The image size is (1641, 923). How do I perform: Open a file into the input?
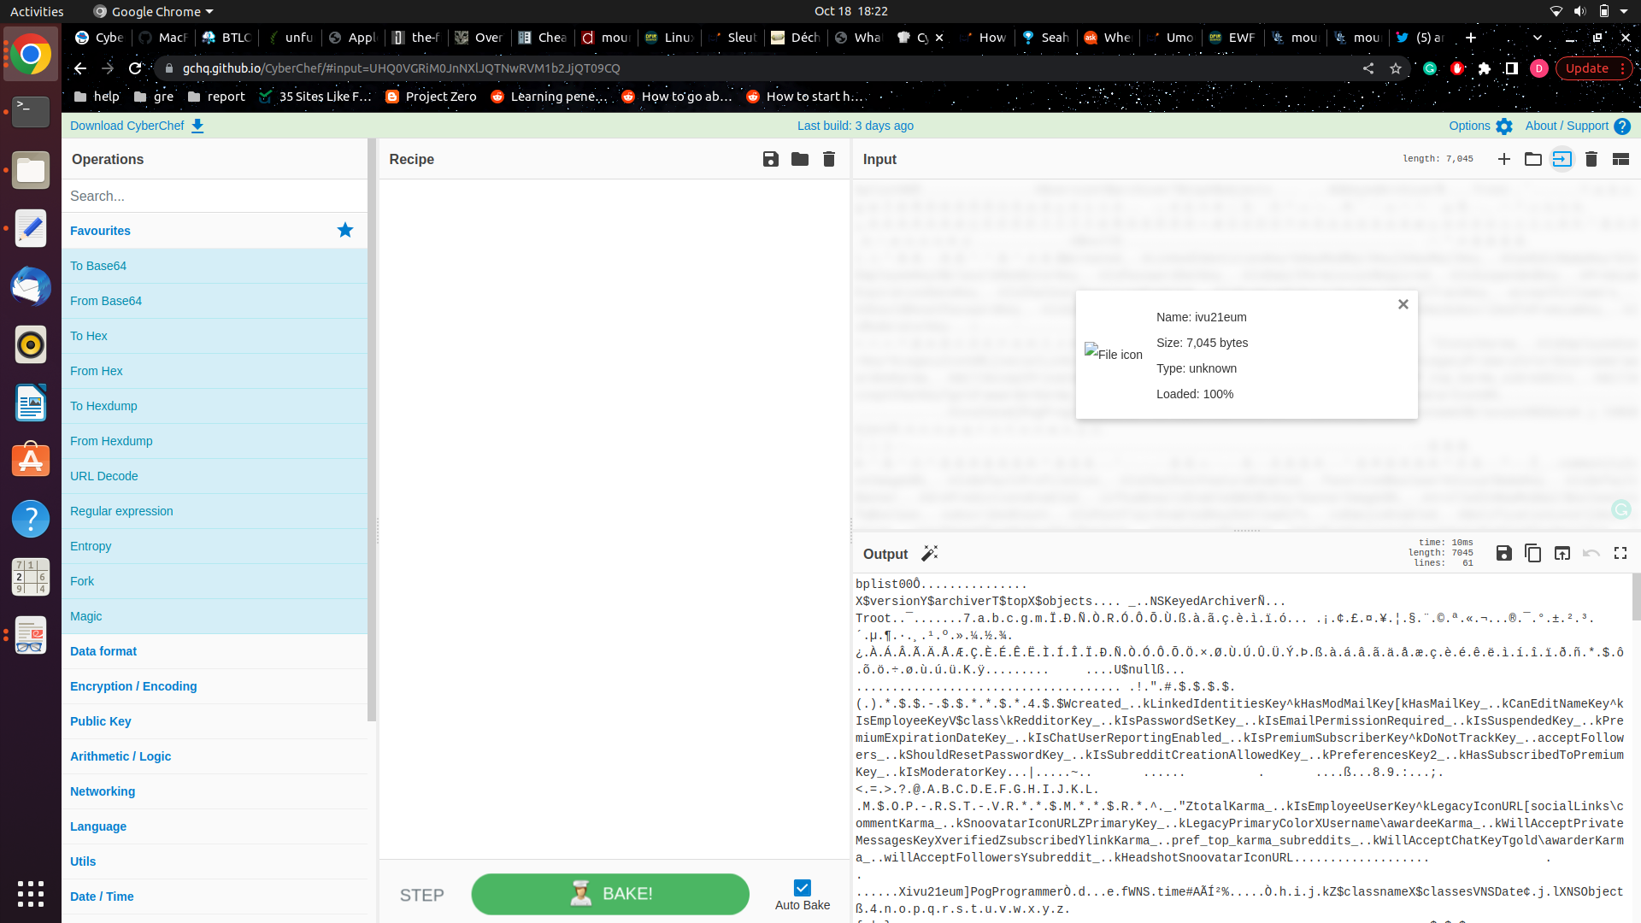pos(1532,159)
